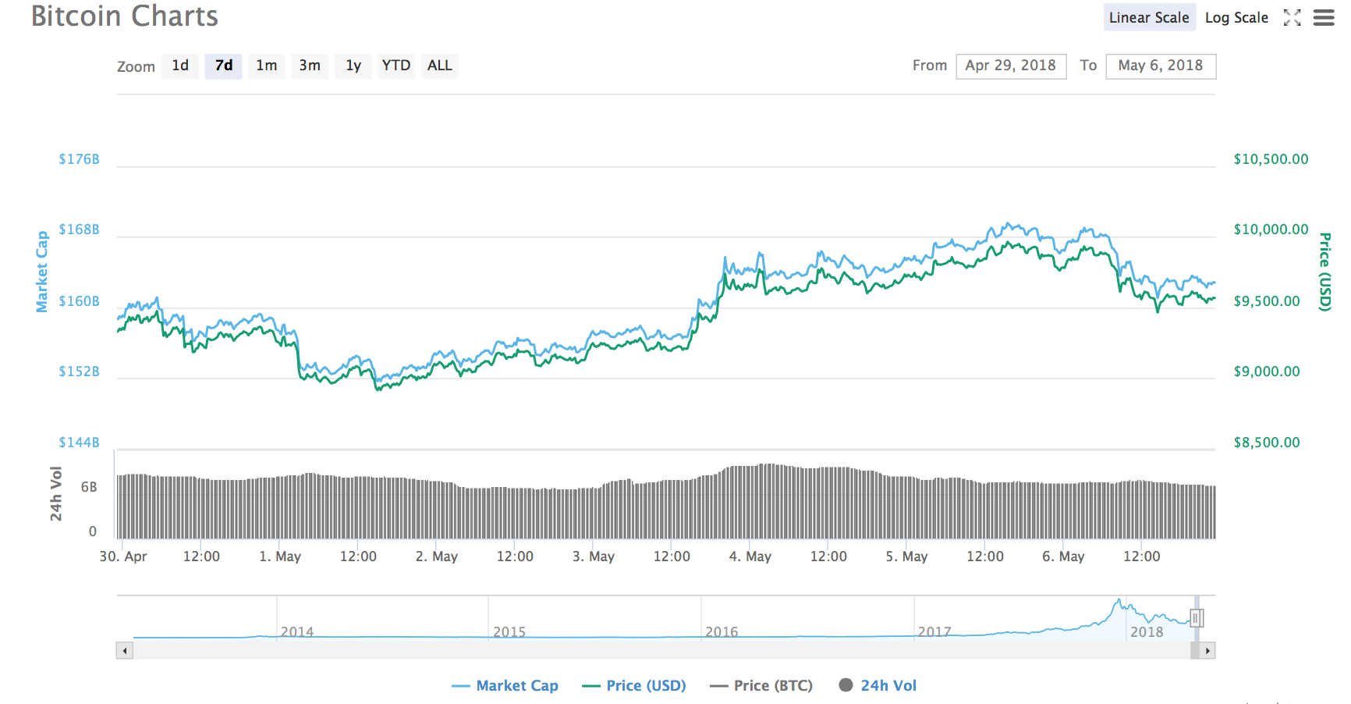Click the $10,000.00 price label
The image size is (1351, 704).
tap(1271, 229)
